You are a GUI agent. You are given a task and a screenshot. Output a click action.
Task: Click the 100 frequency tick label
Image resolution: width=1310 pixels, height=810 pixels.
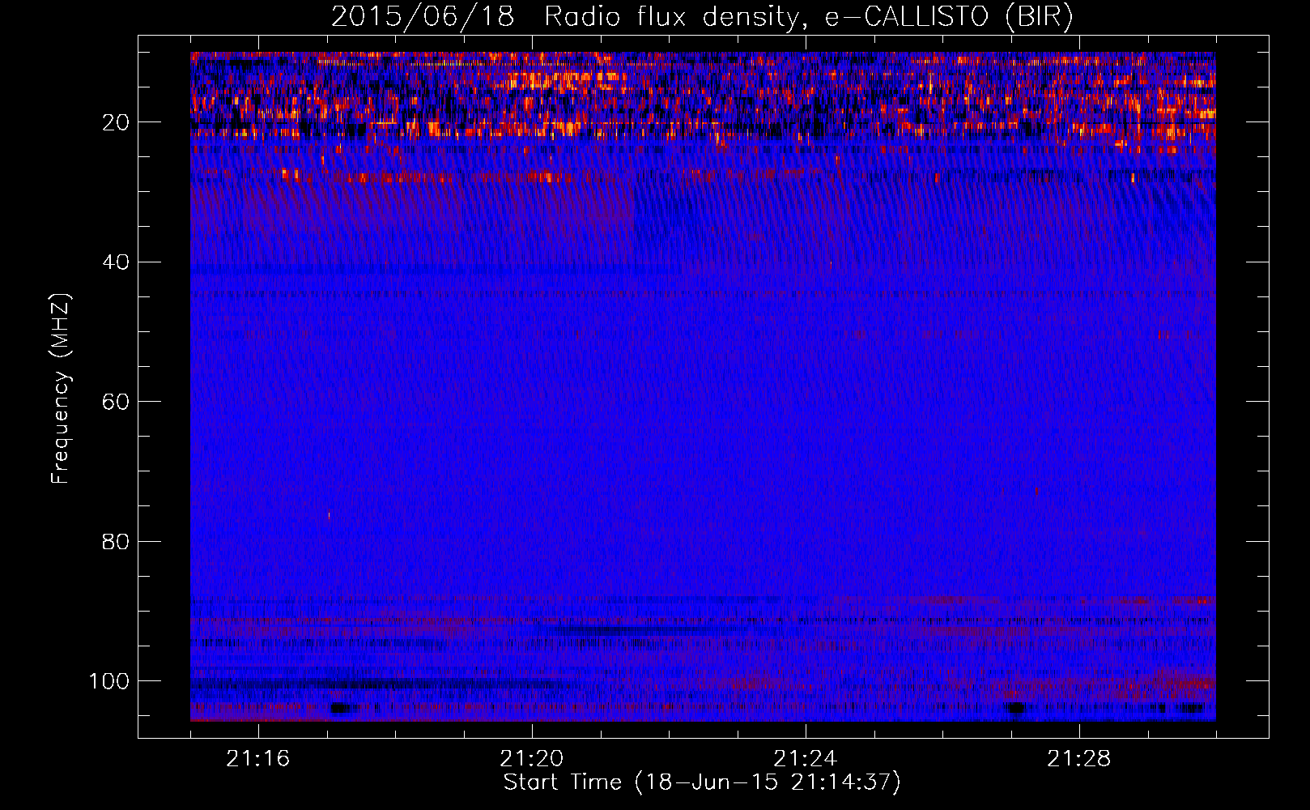point(109,681)
